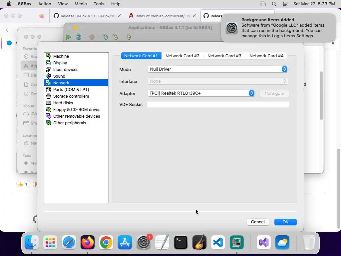This screenshot has width=341, height=256.
Task: Select Storage controllers category
Action: (x=76, y=96)
